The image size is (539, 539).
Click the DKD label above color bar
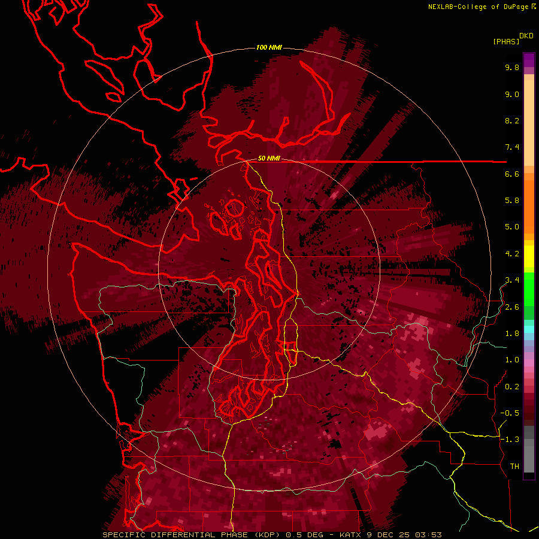[x=526, y=36]
